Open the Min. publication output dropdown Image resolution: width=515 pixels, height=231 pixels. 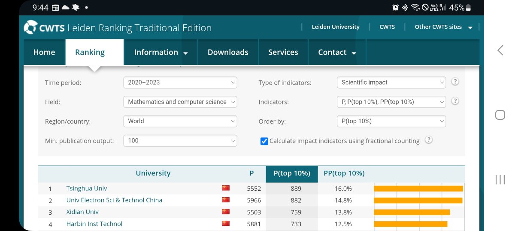pos(180,140)
